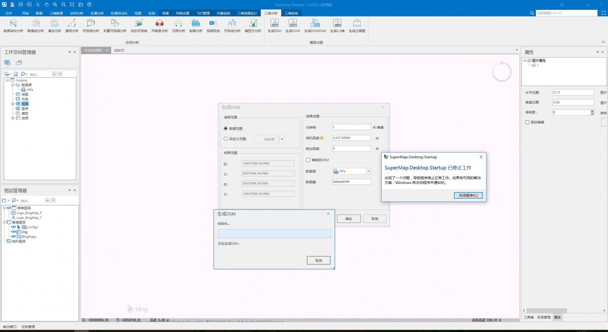Expand the 场景 tree node

click(x=13, y=104)
